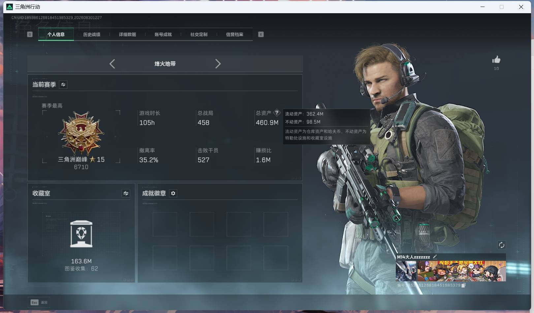Toggle the 收藏室 swap view icon
534x313 pixels.
pyautogui.click(x=126, y=193)
